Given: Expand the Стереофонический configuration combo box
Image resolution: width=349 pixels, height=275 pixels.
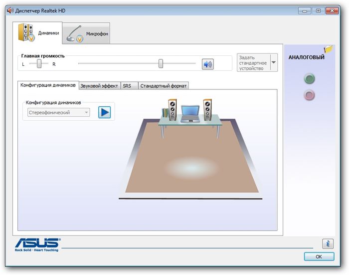Looking at the screenshot, I should pos(58,112).
